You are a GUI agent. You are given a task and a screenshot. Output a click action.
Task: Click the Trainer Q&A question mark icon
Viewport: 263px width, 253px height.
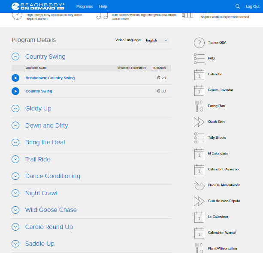coord(199,43)
